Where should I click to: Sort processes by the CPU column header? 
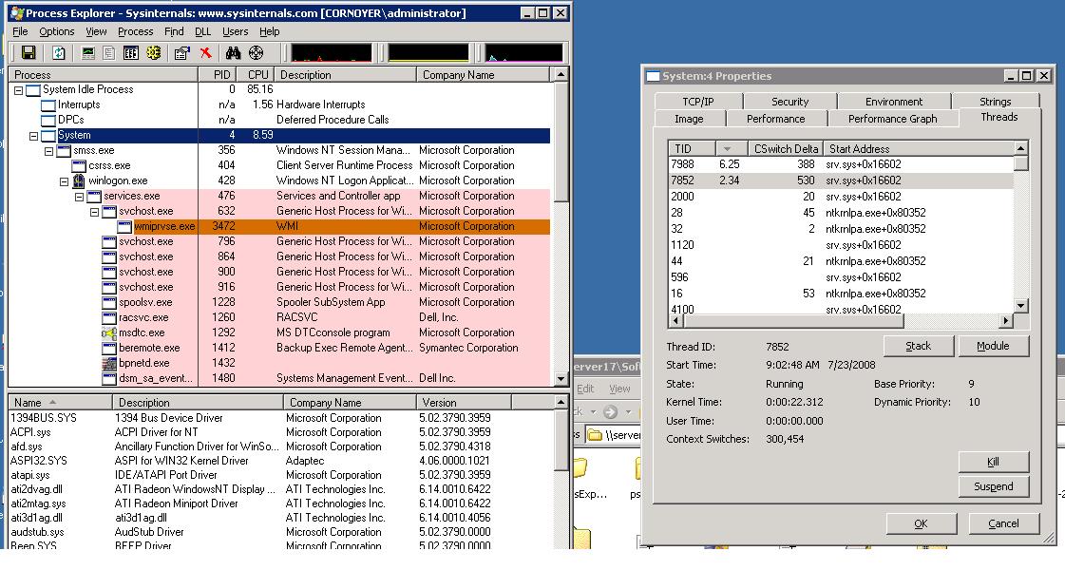[257, 75]
